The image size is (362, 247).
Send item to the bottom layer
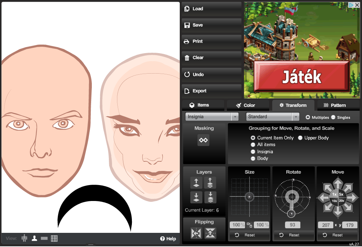210,197
